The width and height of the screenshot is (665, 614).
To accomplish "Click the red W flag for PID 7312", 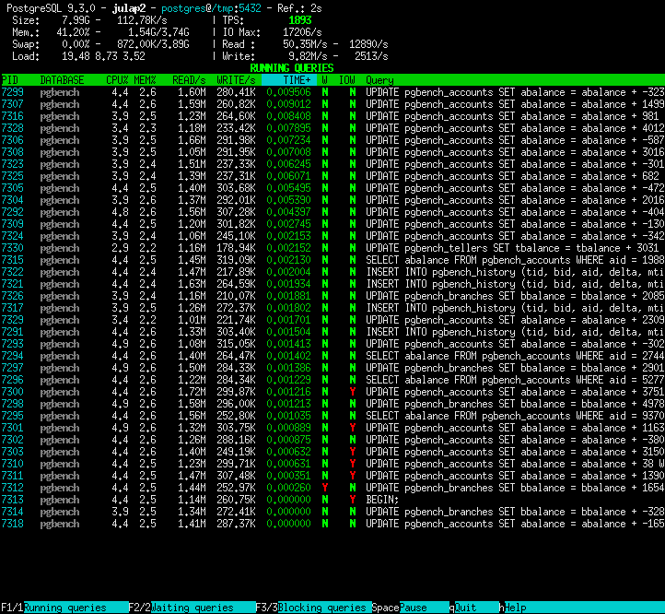I will pos(325,488).
